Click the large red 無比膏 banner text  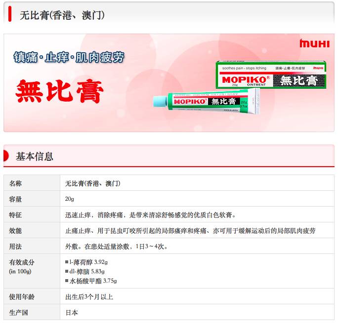pyautogui.click(x=59, y=91)
